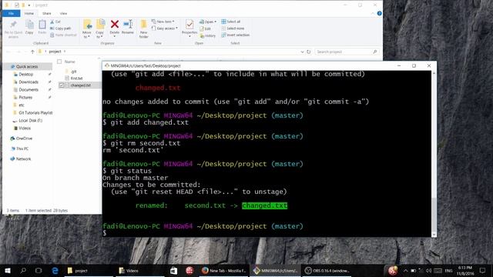Select Network in the navigation pane
493x277 pixels.
tap(23, 159)
